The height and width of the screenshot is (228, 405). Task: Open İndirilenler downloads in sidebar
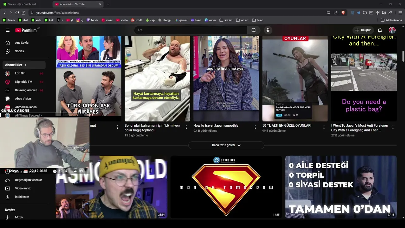(x=24, y=197)
